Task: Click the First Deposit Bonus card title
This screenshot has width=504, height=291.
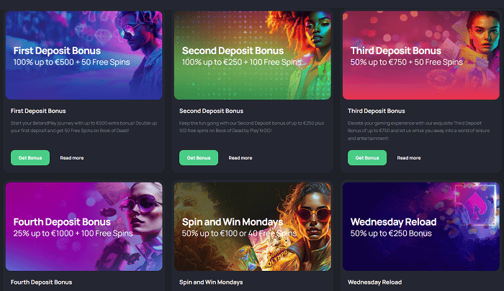Action: [x=38, y=111]
